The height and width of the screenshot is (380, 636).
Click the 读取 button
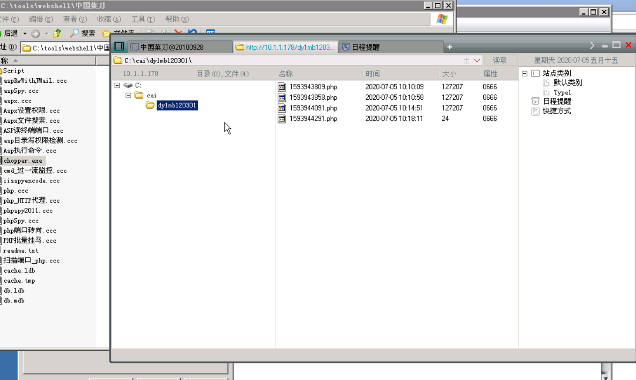(500, 60)
